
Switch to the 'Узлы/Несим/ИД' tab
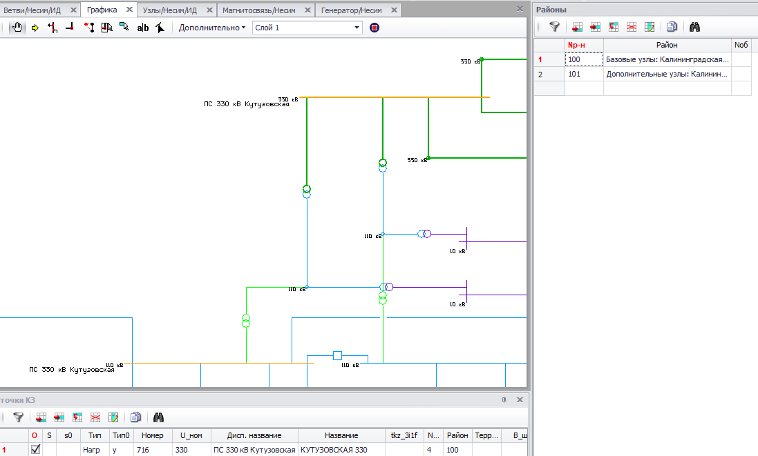coord(169,10)
